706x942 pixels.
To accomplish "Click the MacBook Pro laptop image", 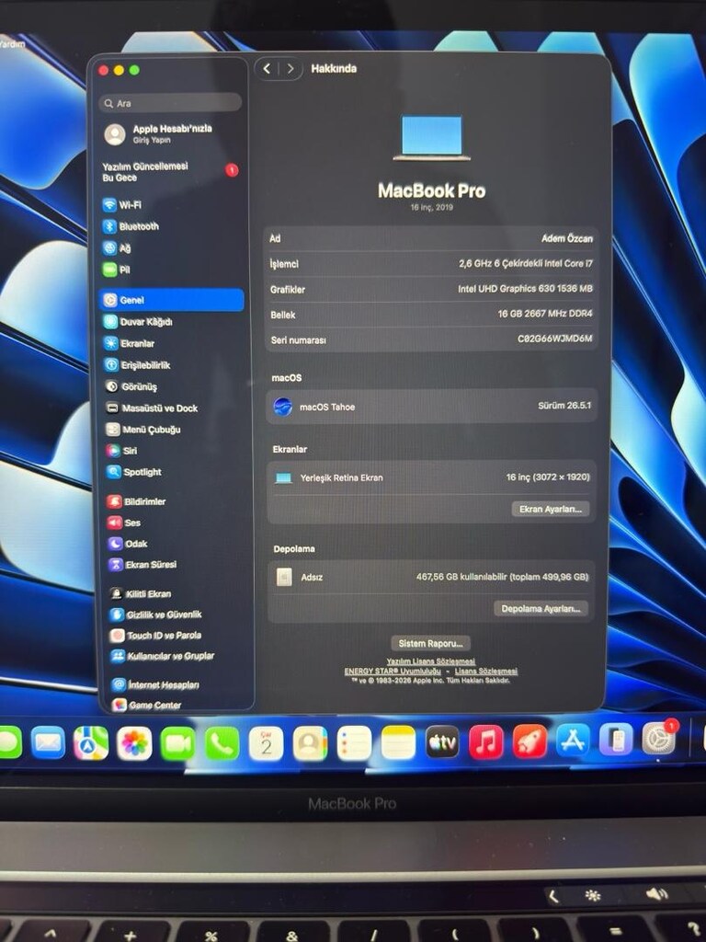I will pyautogui.click(x=431, y=138).
